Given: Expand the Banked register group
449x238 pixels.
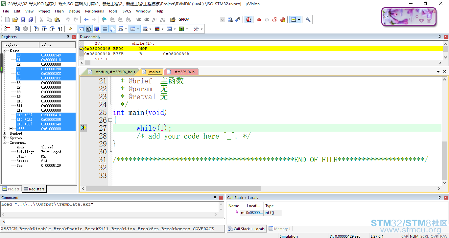Looking at the screenshot, I should pyautogui.click(x=5, y=133).
